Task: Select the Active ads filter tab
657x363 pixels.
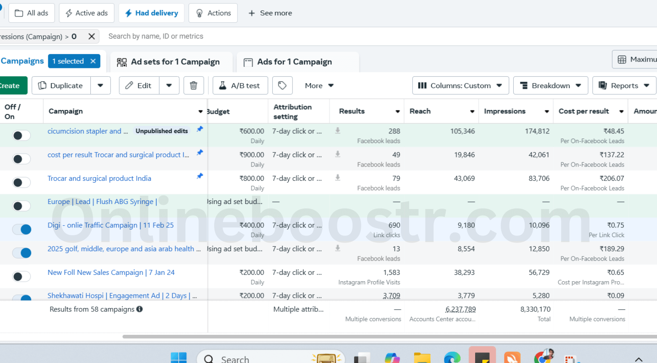Action: tap(87, 13)
